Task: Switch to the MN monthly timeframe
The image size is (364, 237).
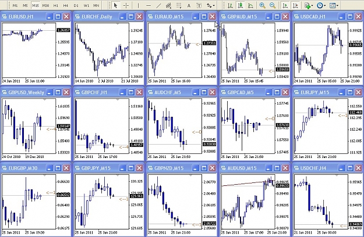Action: pos(96,5)
